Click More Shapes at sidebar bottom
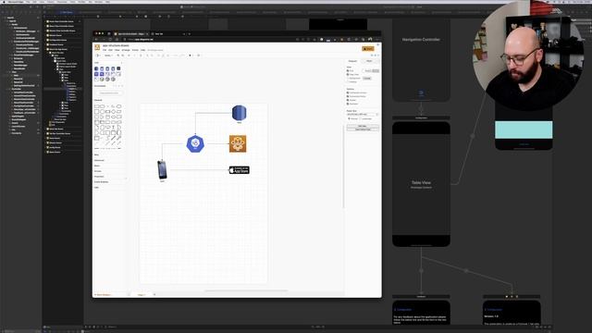 [103, 294]
